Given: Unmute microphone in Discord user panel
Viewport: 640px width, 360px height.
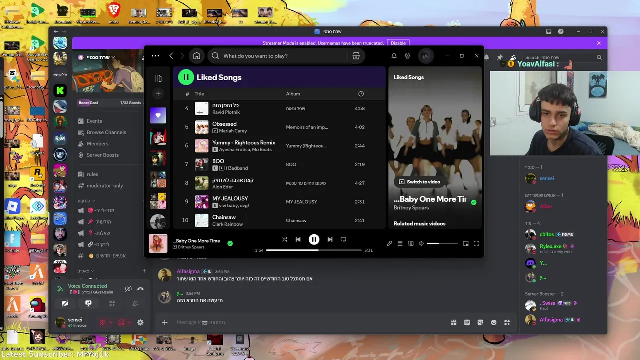Looking at the screenshot, I should pos(102,323).
